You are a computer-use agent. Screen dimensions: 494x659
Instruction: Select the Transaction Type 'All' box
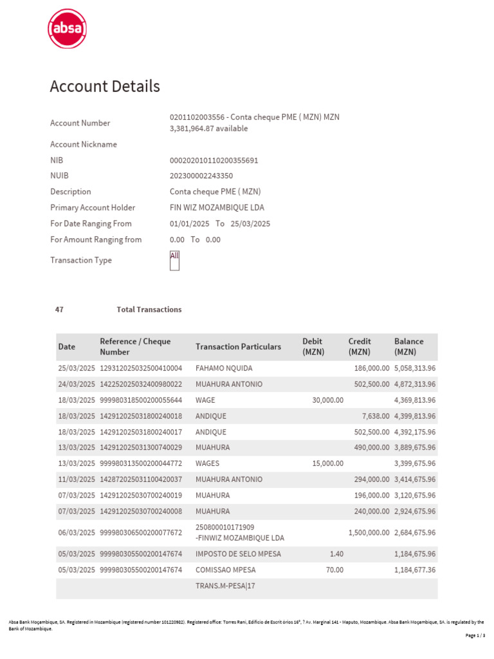[174, 261]
